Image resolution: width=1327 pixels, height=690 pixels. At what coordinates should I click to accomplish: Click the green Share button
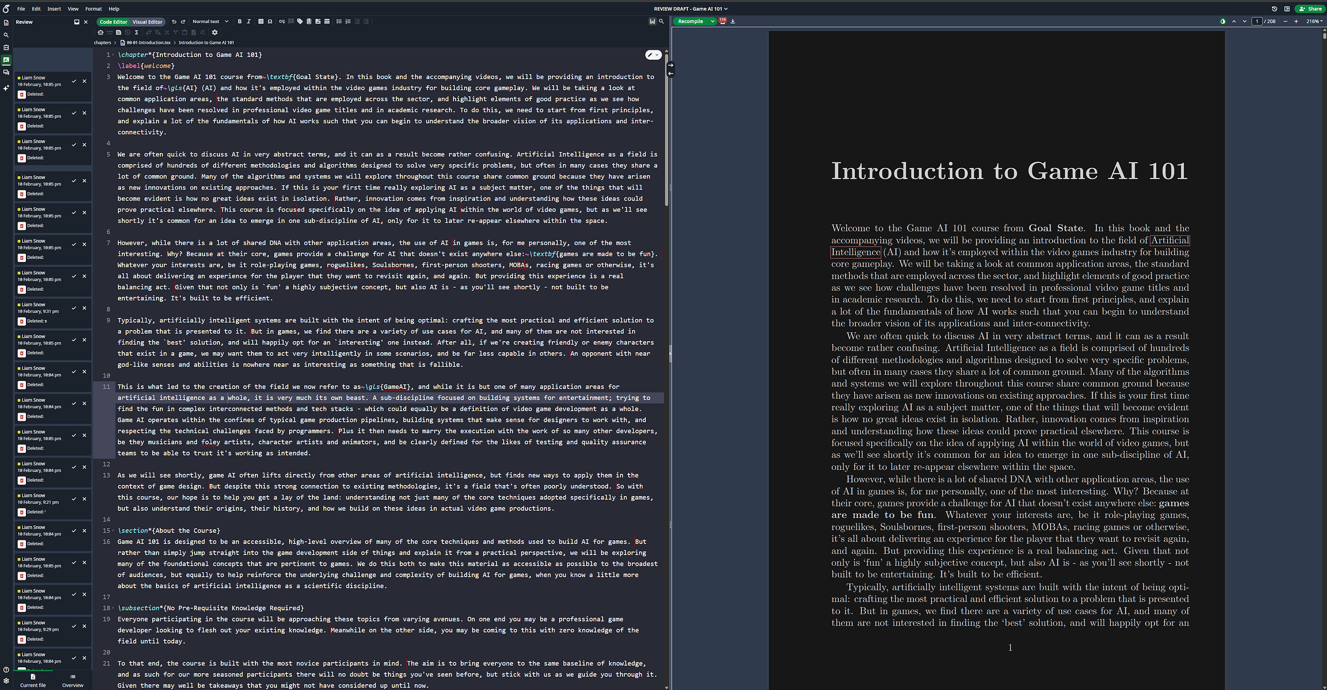click(x=1310, y=9)
